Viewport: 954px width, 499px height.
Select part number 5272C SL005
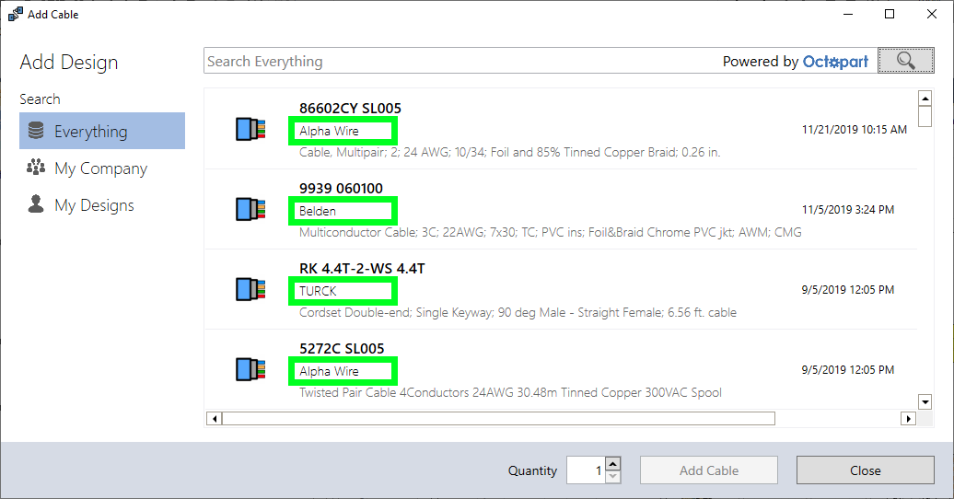(342, 349)
